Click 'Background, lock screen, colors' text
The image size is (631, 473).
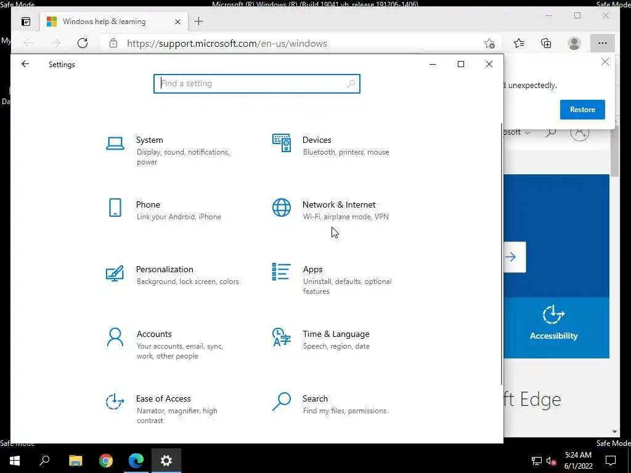pos(187,281)
